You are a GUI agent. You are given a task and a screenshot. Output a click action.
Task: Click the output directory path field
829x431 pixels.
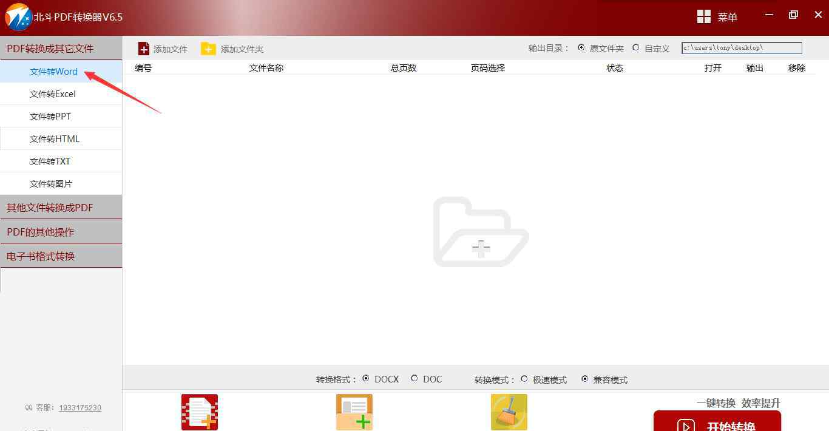tap(742, 48)
